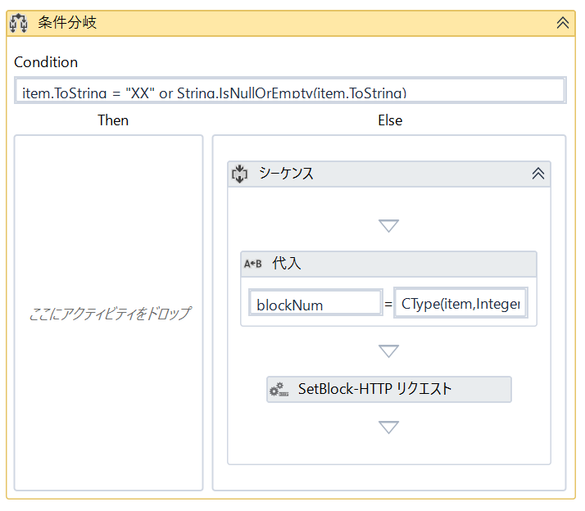Click the 代入 activity title
The width and height of the screenshot is (585, 511).
[287, 264]
